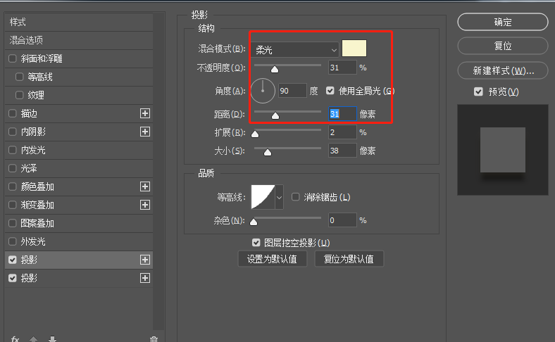Enable the 斜面和浮雕 checkbox
The image size is (555, 342).
(x=13, y=58)
